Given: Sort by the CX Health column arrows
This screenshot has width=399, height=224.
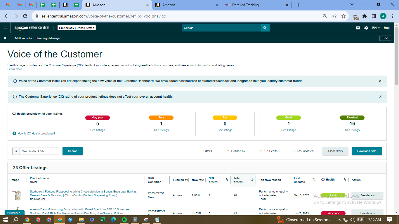Looking at the screenshot, I should click(345, 180).
